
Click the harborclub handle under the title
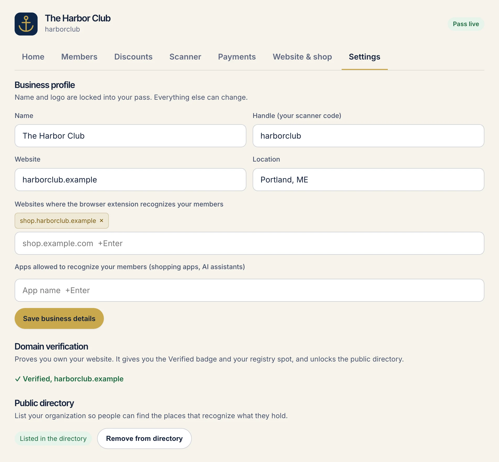[x=62, y=29]
